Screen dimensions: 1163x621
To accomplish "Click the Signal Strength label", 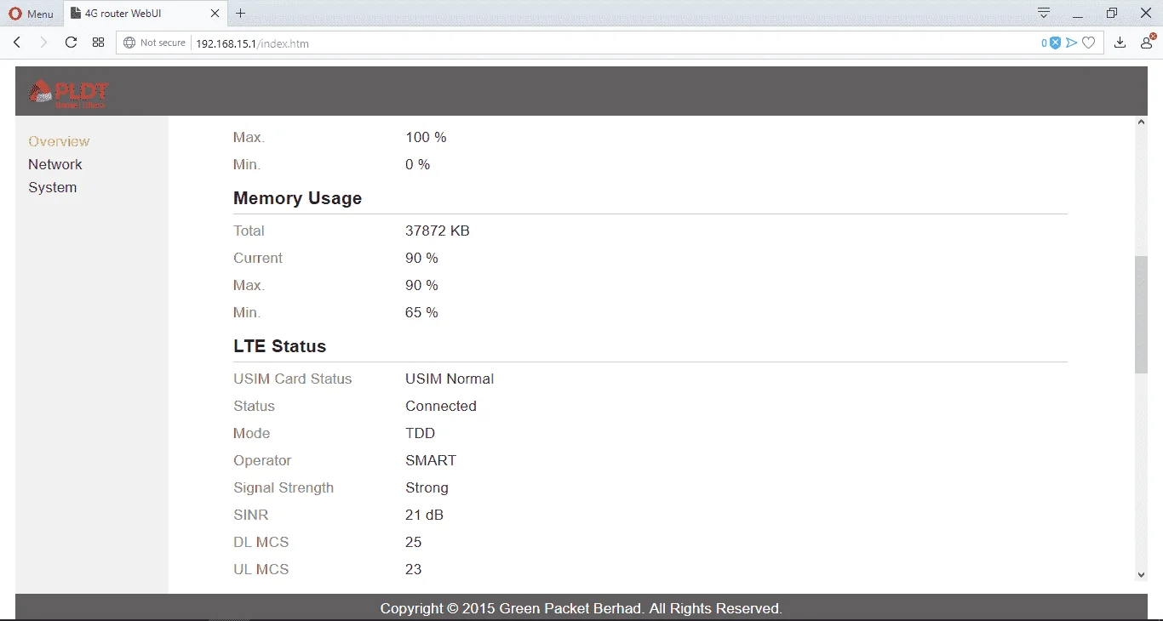I will (x=284, y=487).
